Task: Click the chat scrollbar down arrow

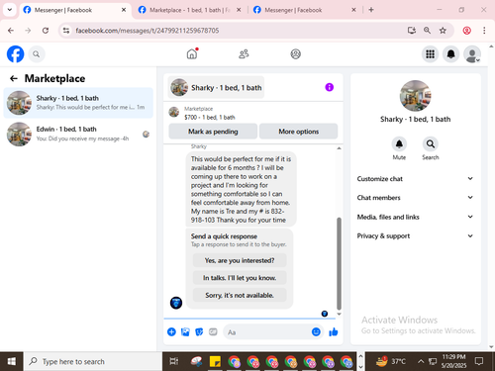Action: (x=339, y=314)
